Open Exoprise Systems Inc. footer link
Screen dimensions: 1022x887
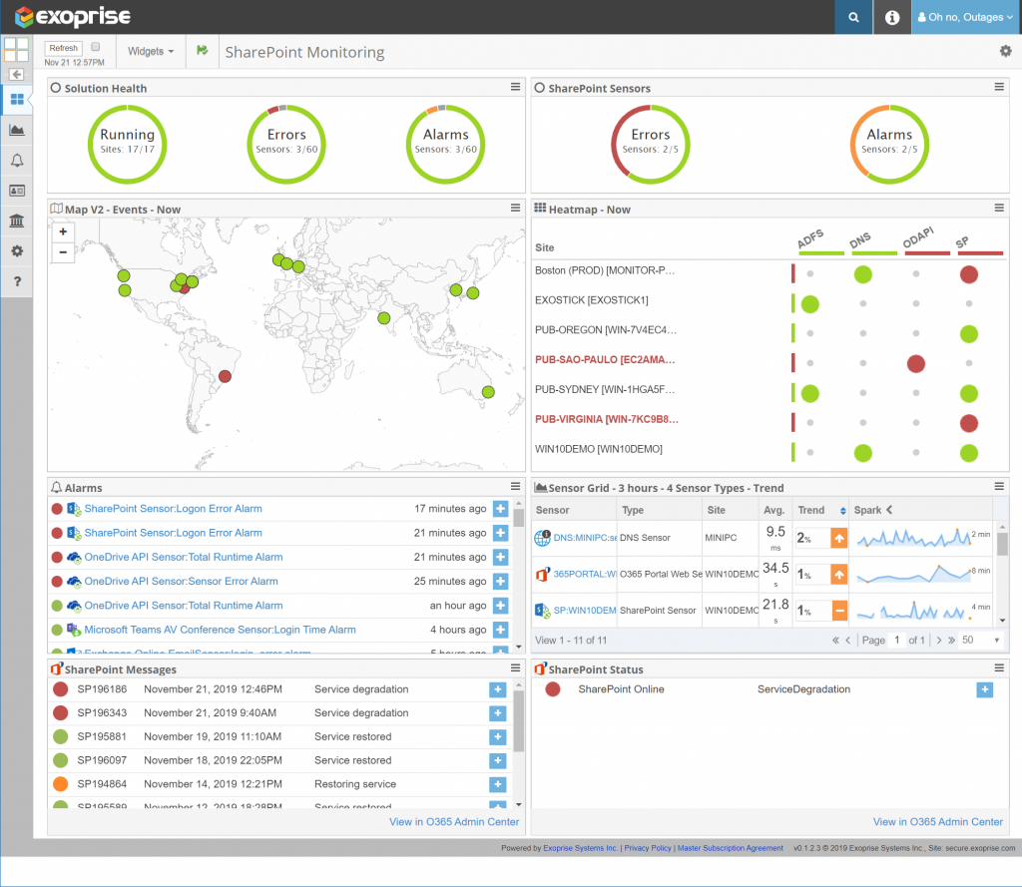(580, 848)
